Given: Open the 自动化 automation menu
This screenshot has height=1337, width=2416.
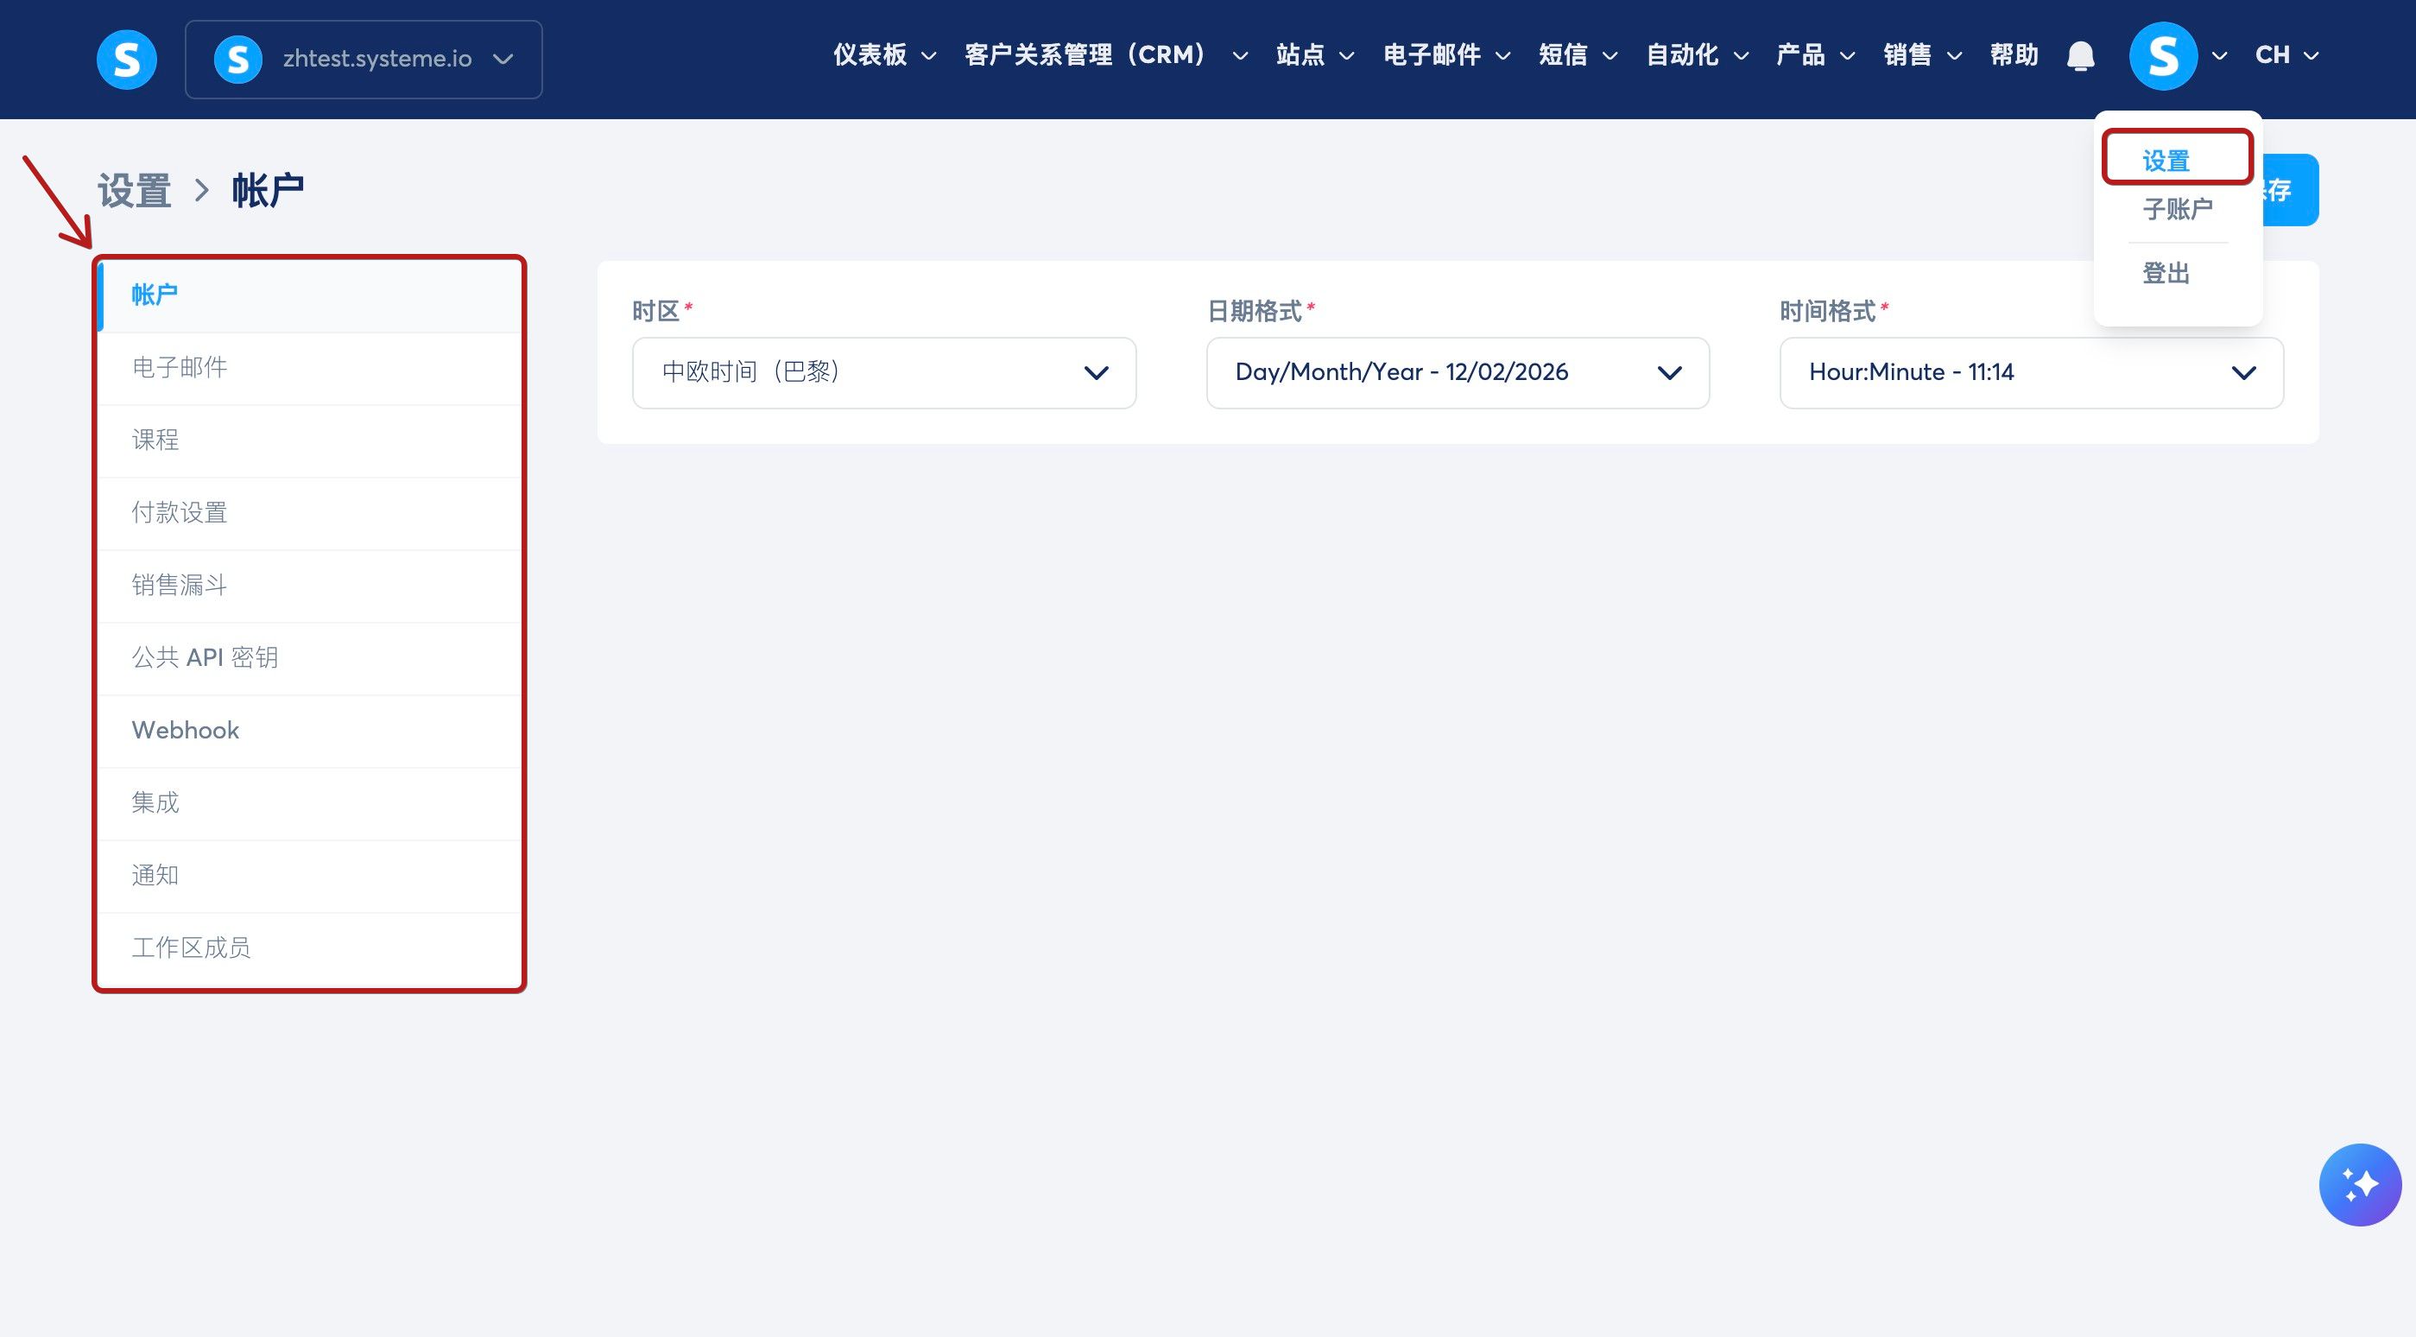Looking at the screenshot, I should (1697, 55).
